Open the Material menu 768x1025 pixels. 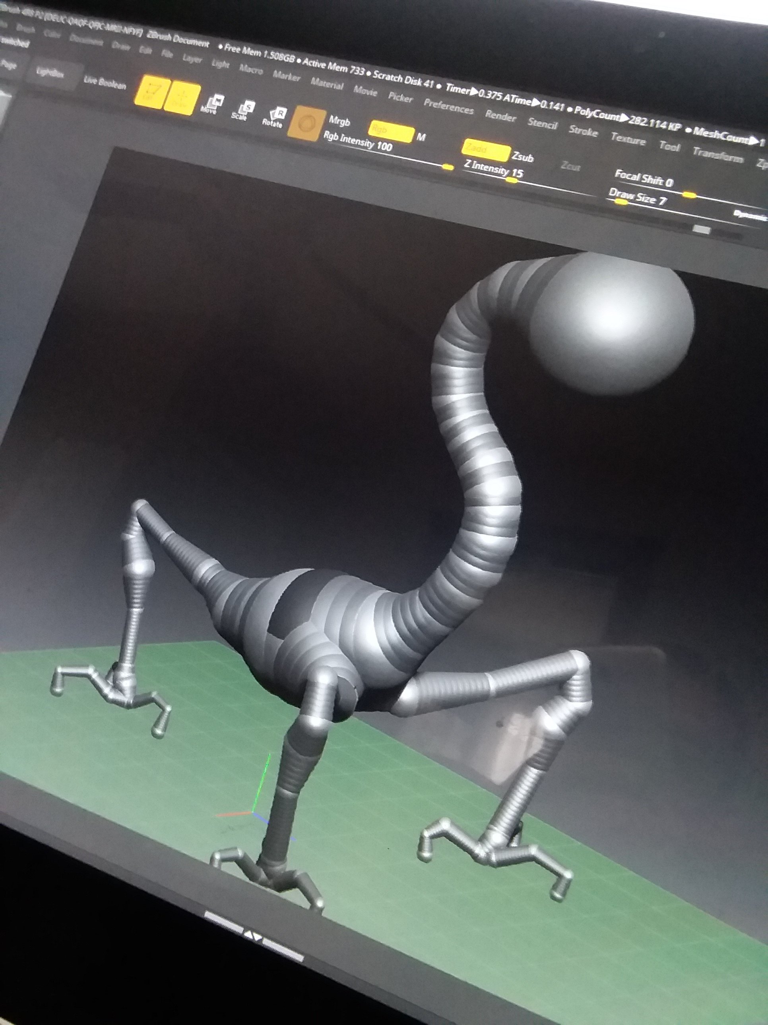coord(327,84)
